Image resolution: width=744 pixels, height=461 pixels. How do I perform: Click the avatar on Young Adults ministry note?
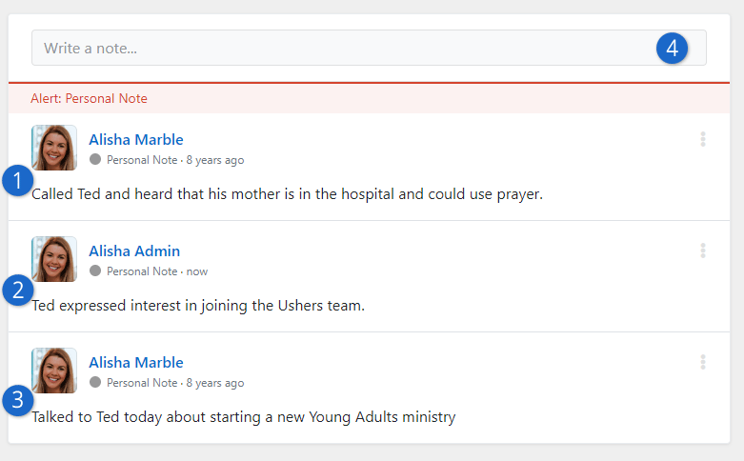[x=54, y=371]
